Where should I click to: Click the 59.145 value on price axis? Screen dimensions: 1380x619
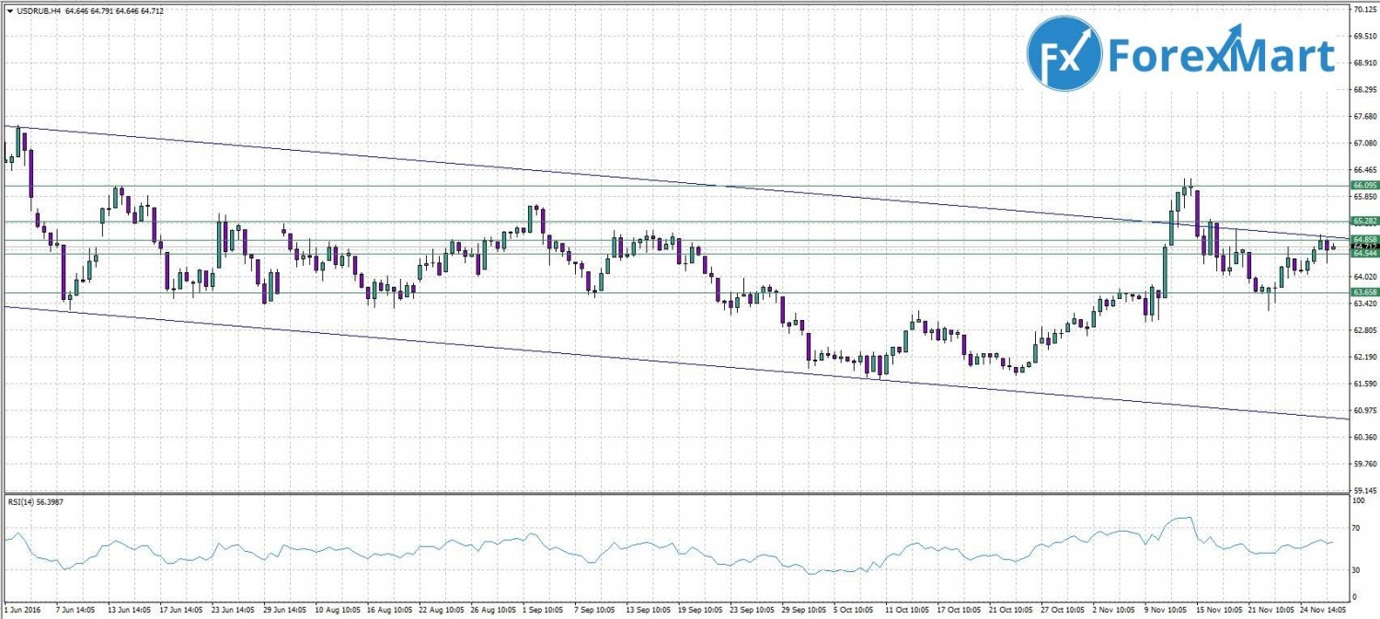(x=1363, y=490)
